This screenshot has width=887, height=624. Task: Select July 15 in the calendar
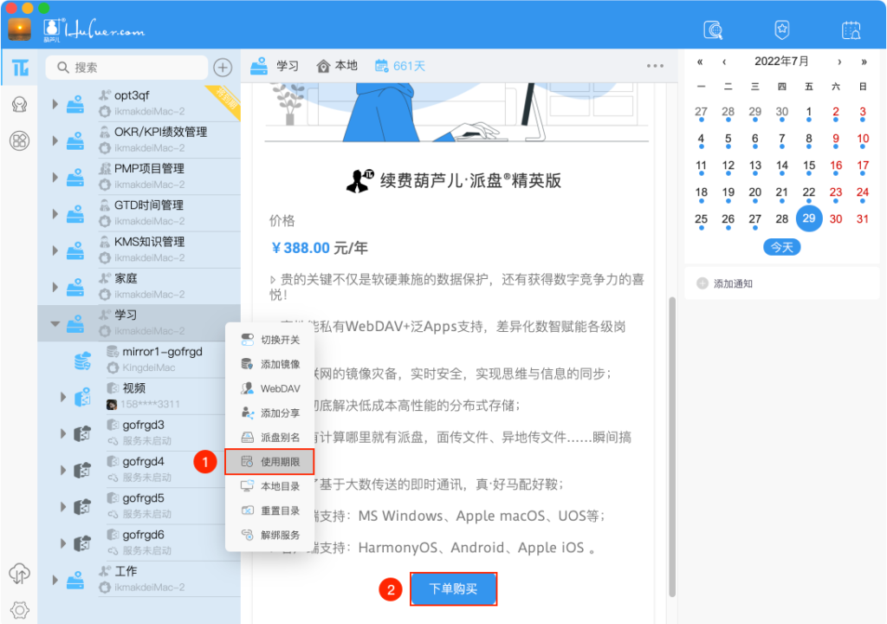[x=809, y=166]
